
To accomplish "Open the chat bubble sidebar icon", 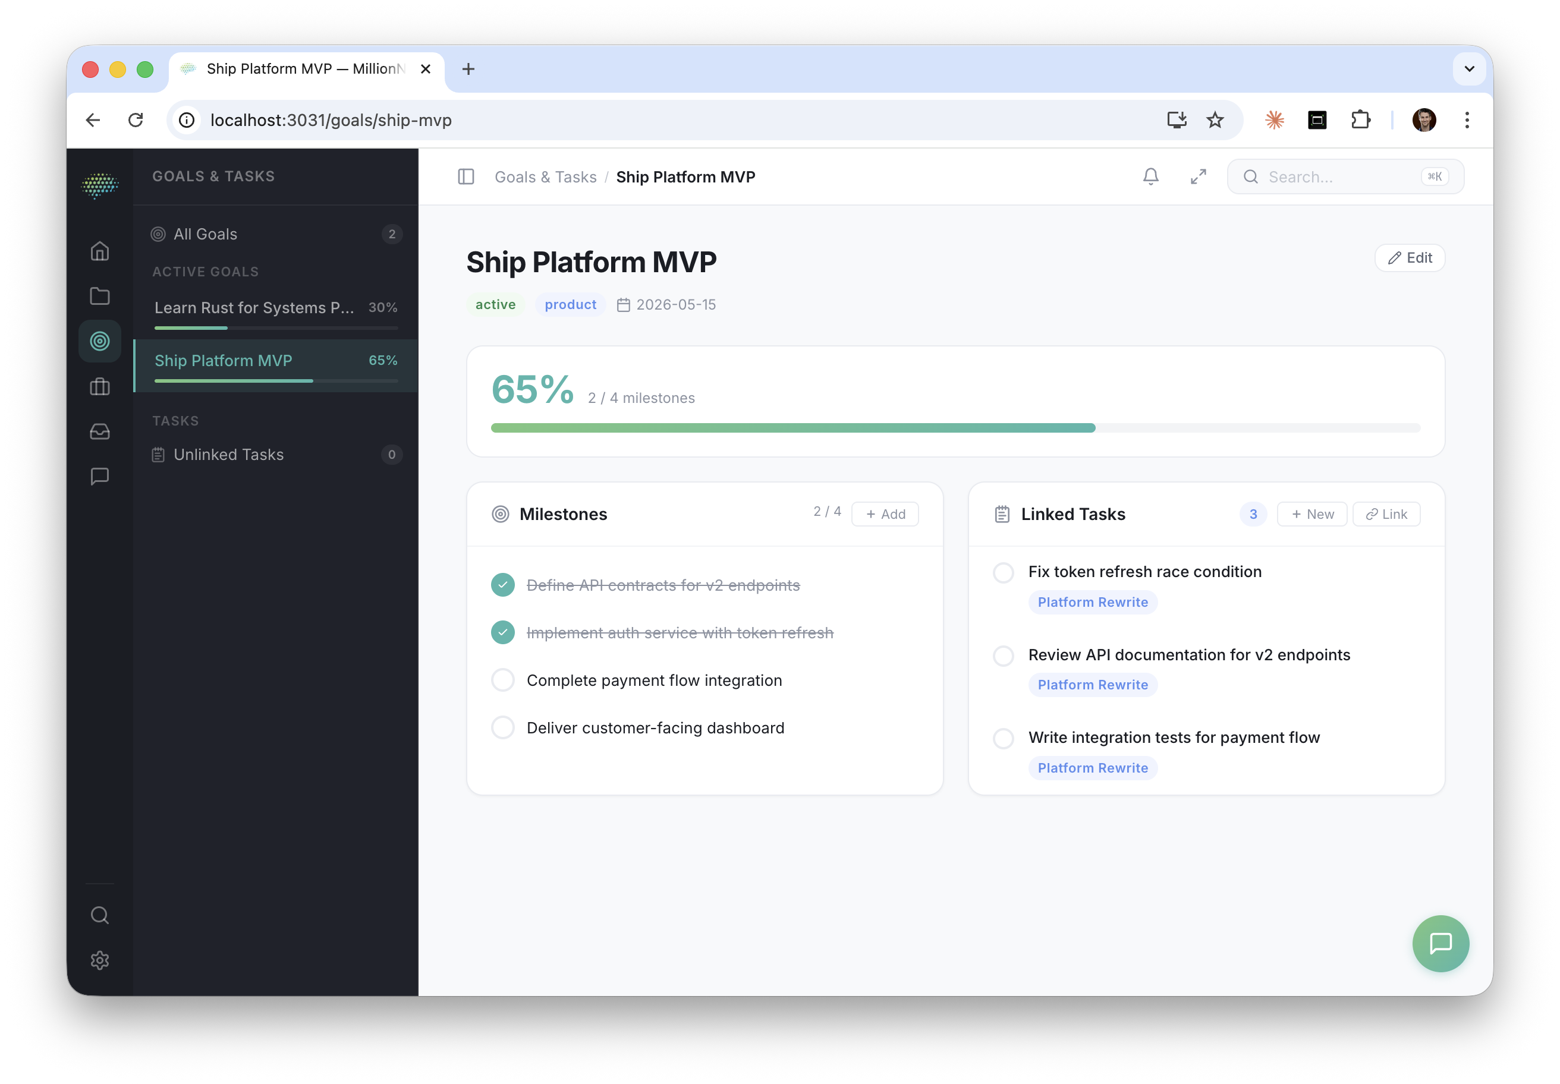I will (x=100, y=476).
